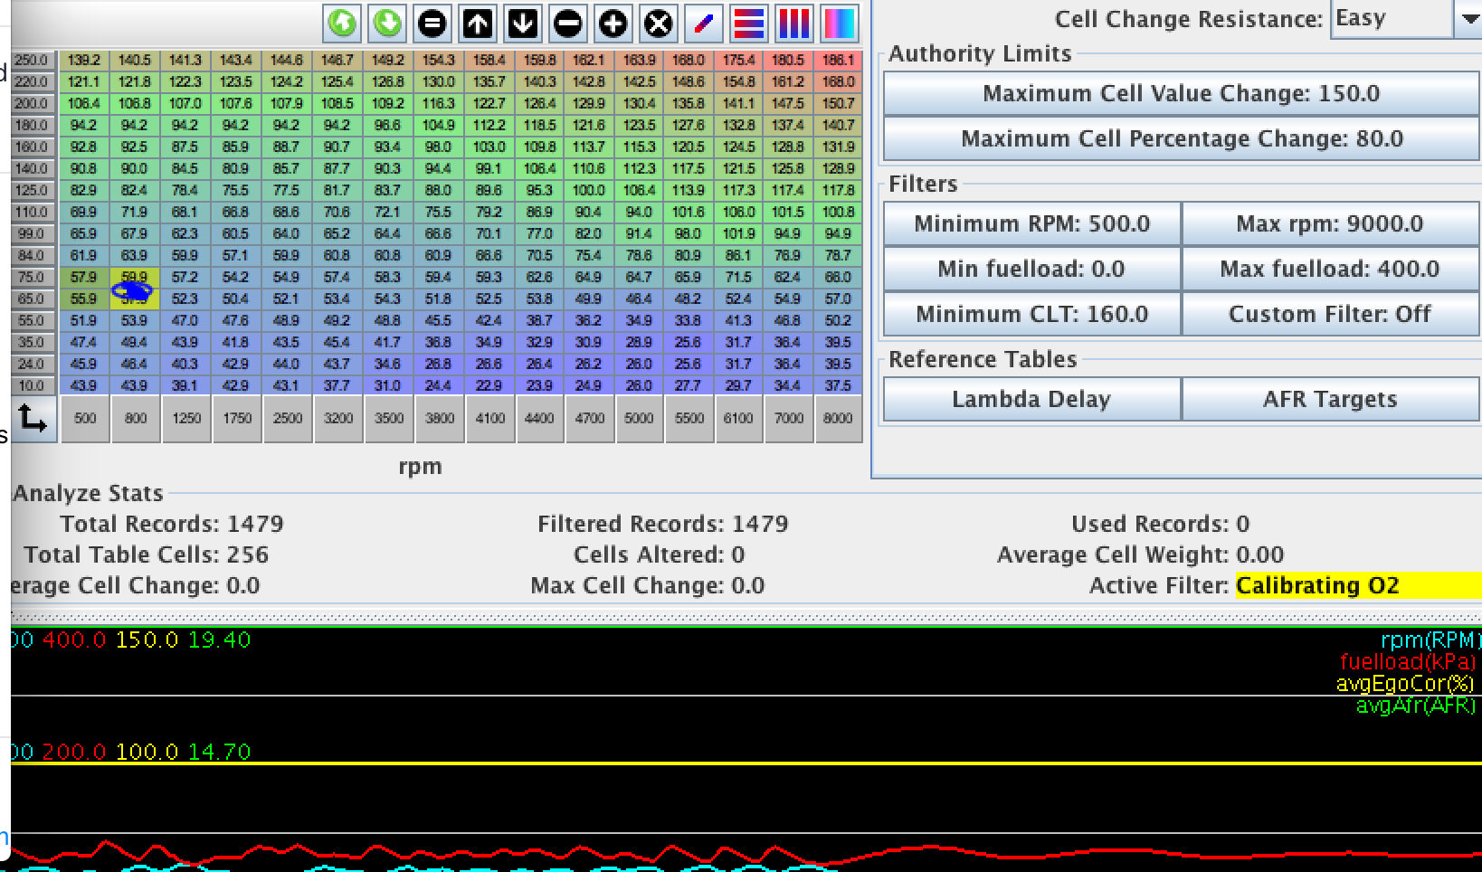Click the pink-to-cyan gradient smoothing icon
Viewport: 1482px width, 872px height.
point(839,23)
